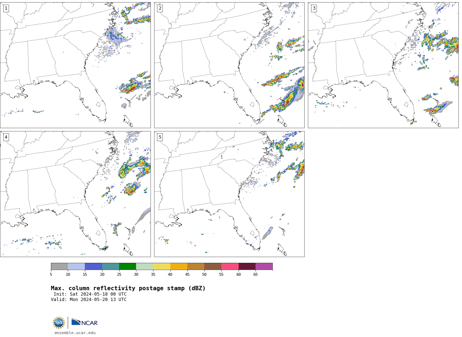Pick the pink 55-60 dBZ swatch

click(230, 266)
